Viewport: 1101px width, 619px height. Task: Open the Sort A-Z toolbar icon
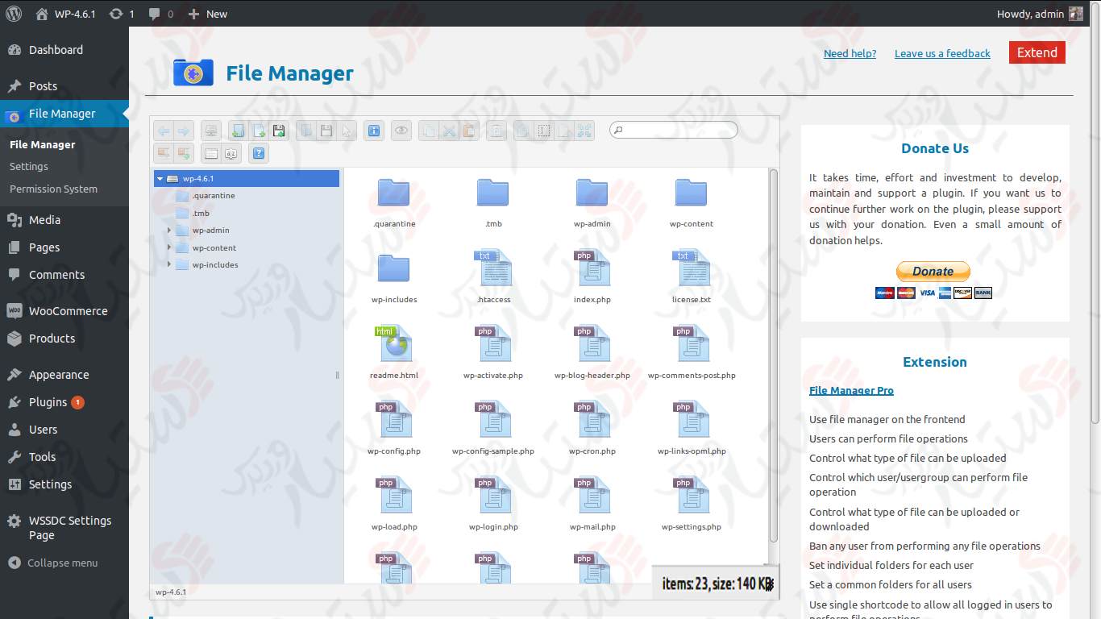[231, 152]
